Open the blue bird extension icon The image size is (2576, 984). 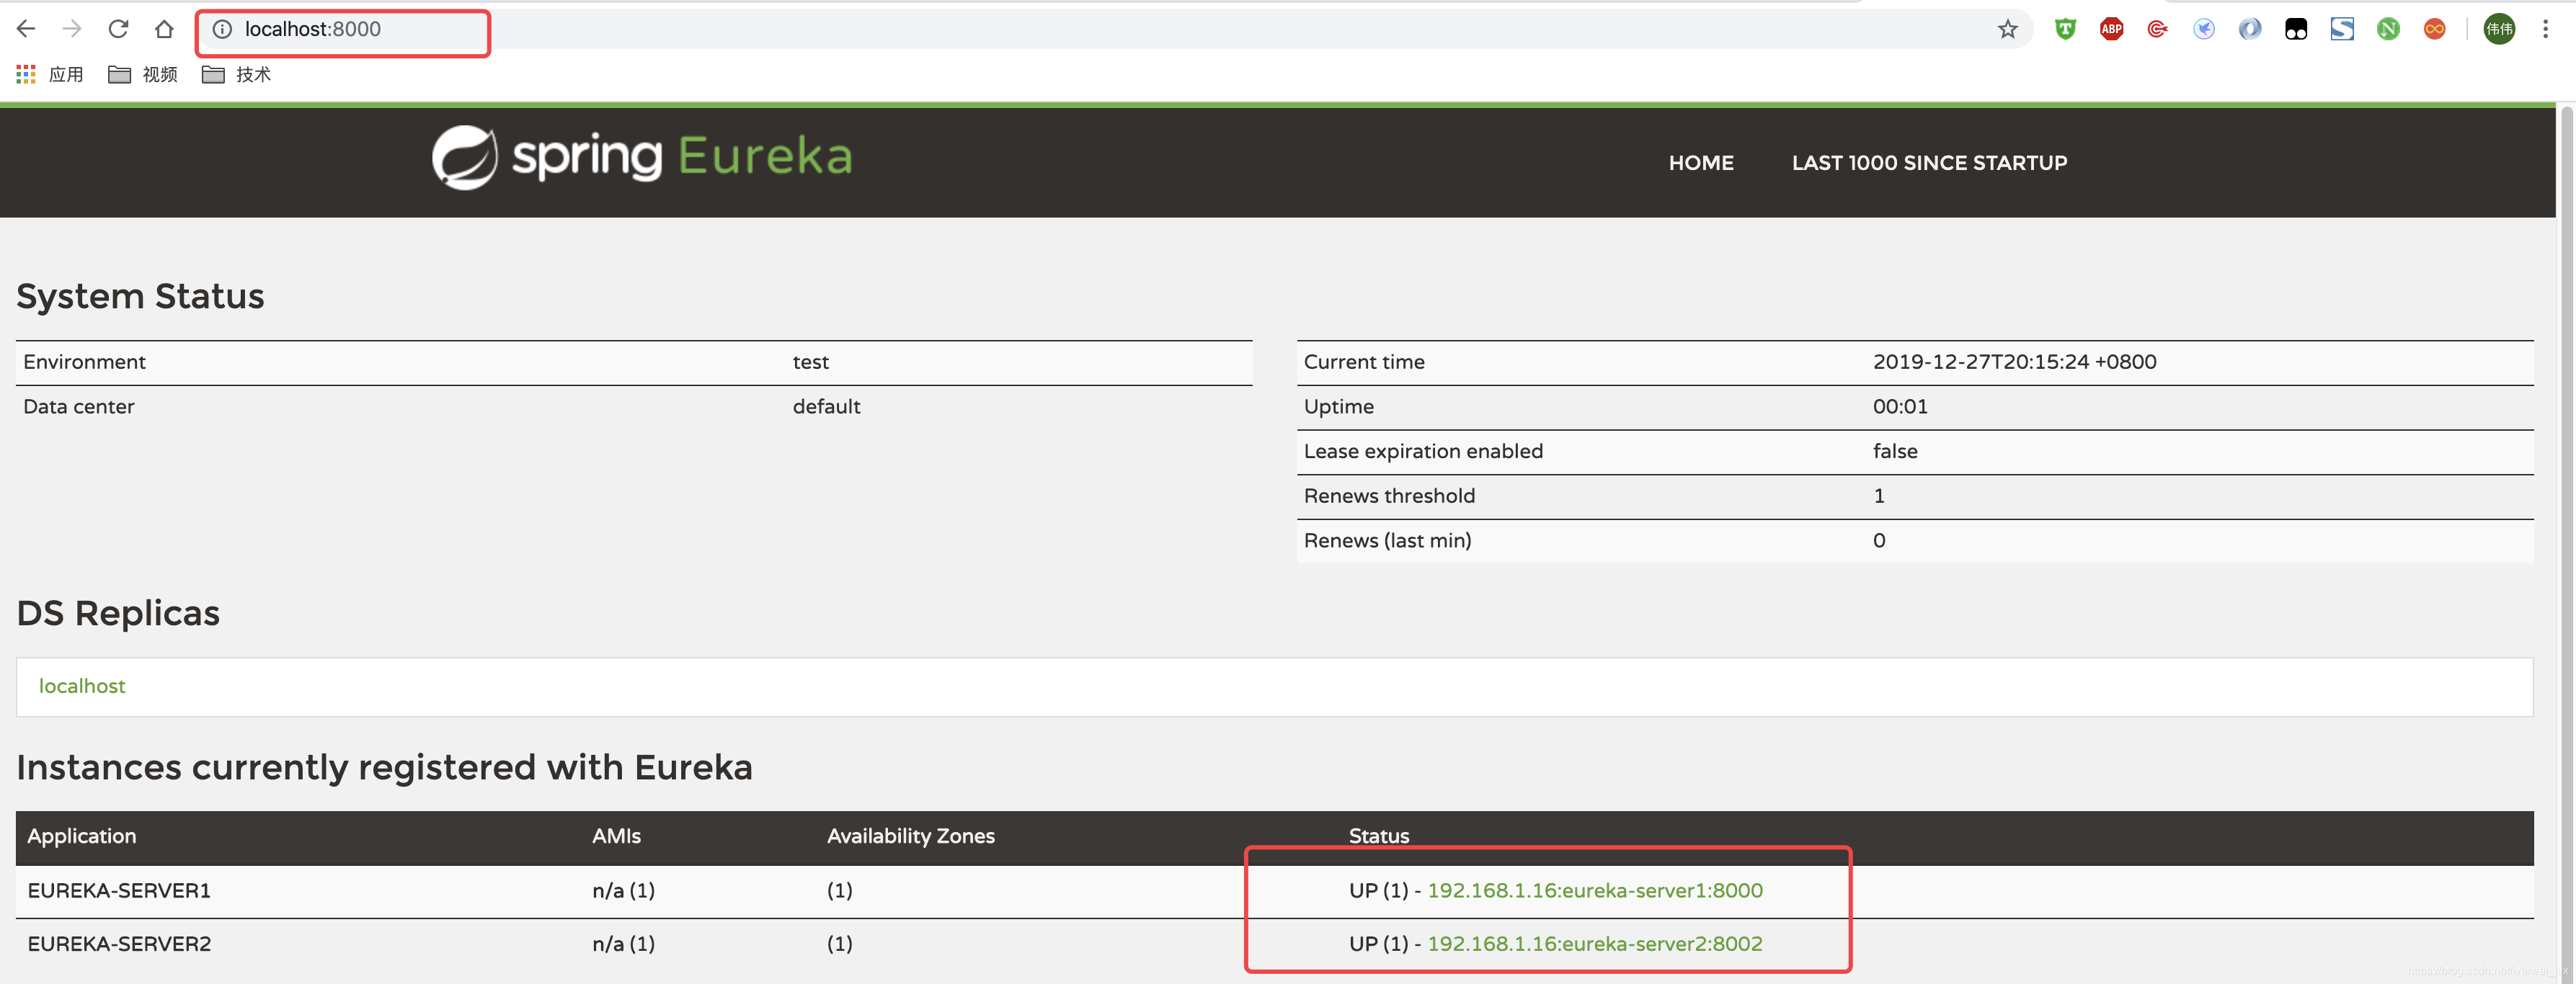pyautogui.click(x=2203, y=29)
